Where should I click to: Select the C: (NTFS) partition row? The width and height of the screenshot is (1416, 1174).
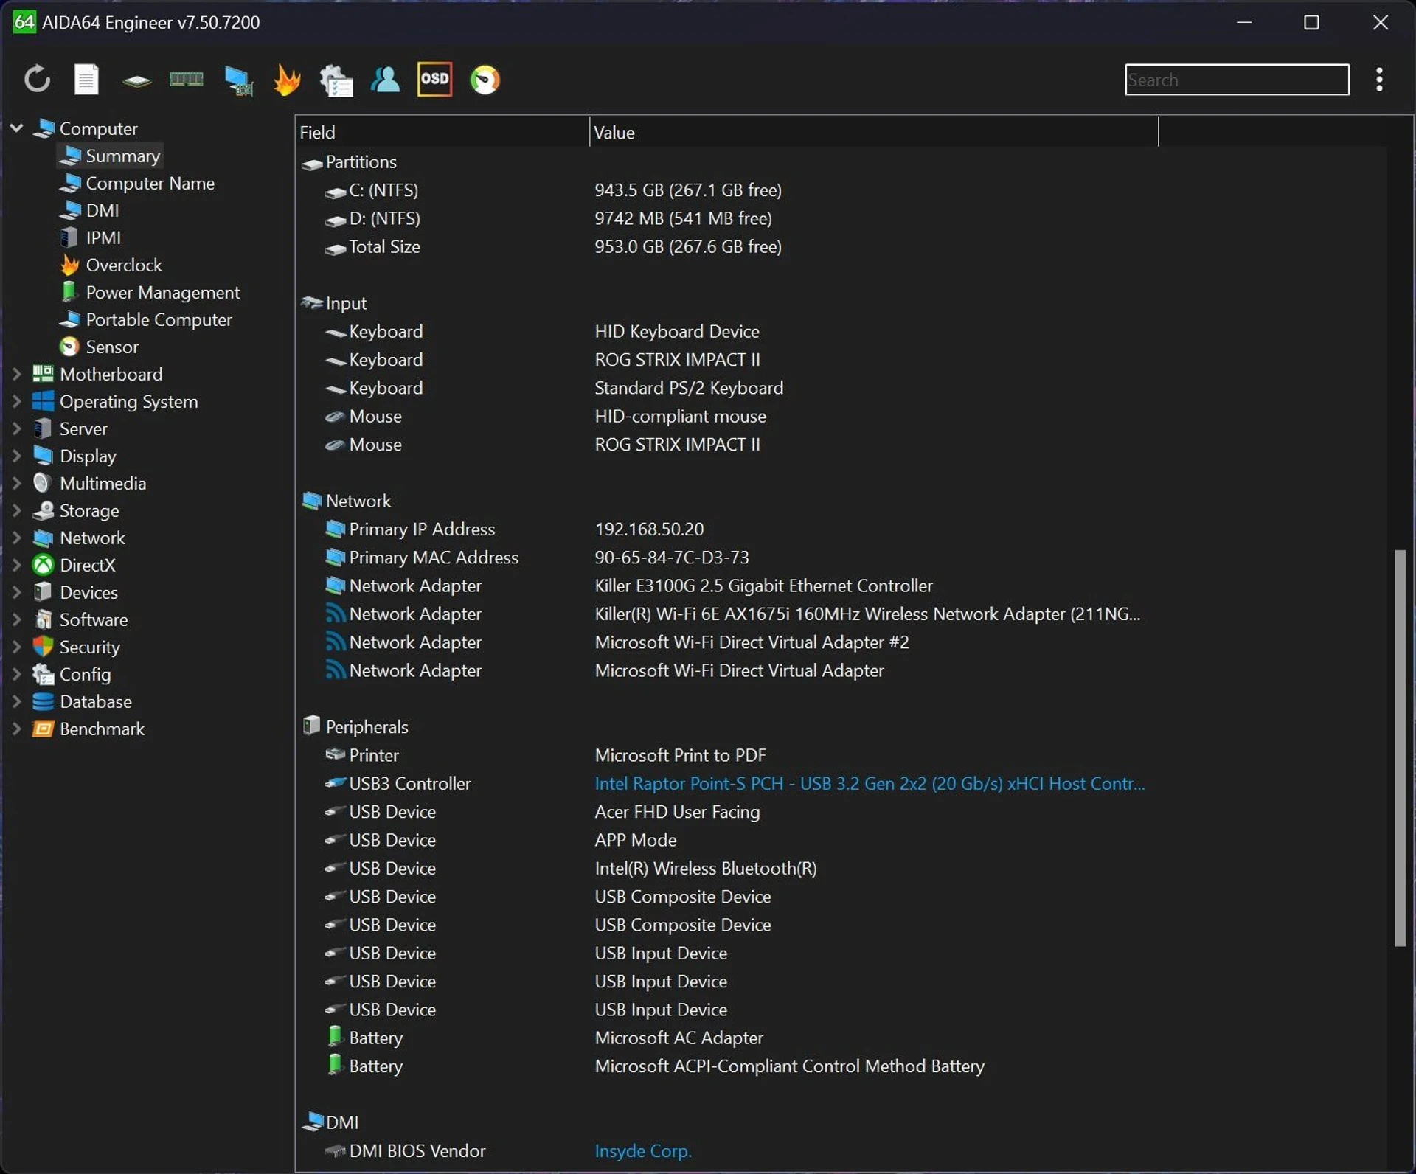pos(726,190)
